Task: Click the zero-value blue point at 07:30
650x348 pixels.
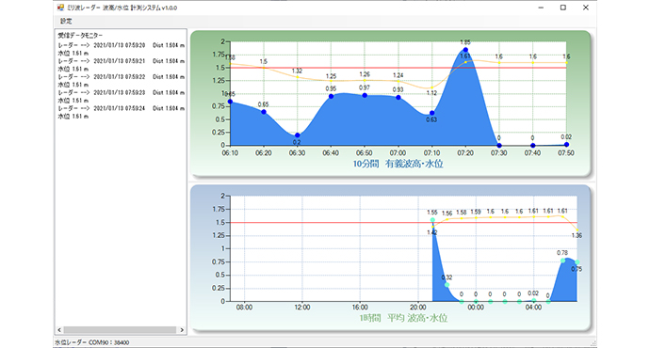Action: click(499, 146)
